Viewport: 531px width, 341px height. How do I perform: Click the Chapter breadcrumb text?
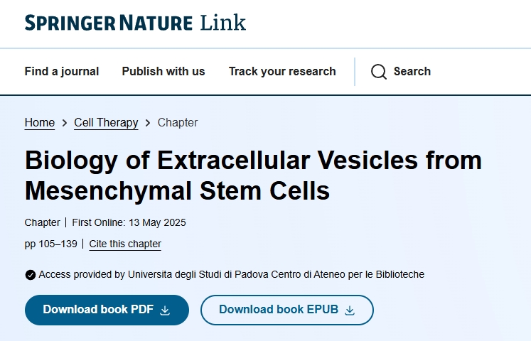(178, 123)
